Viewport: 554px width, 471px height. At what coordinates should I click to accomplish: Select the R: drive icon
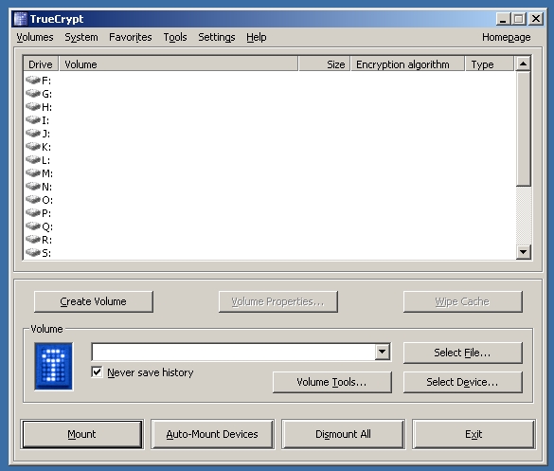coord(33,240)
